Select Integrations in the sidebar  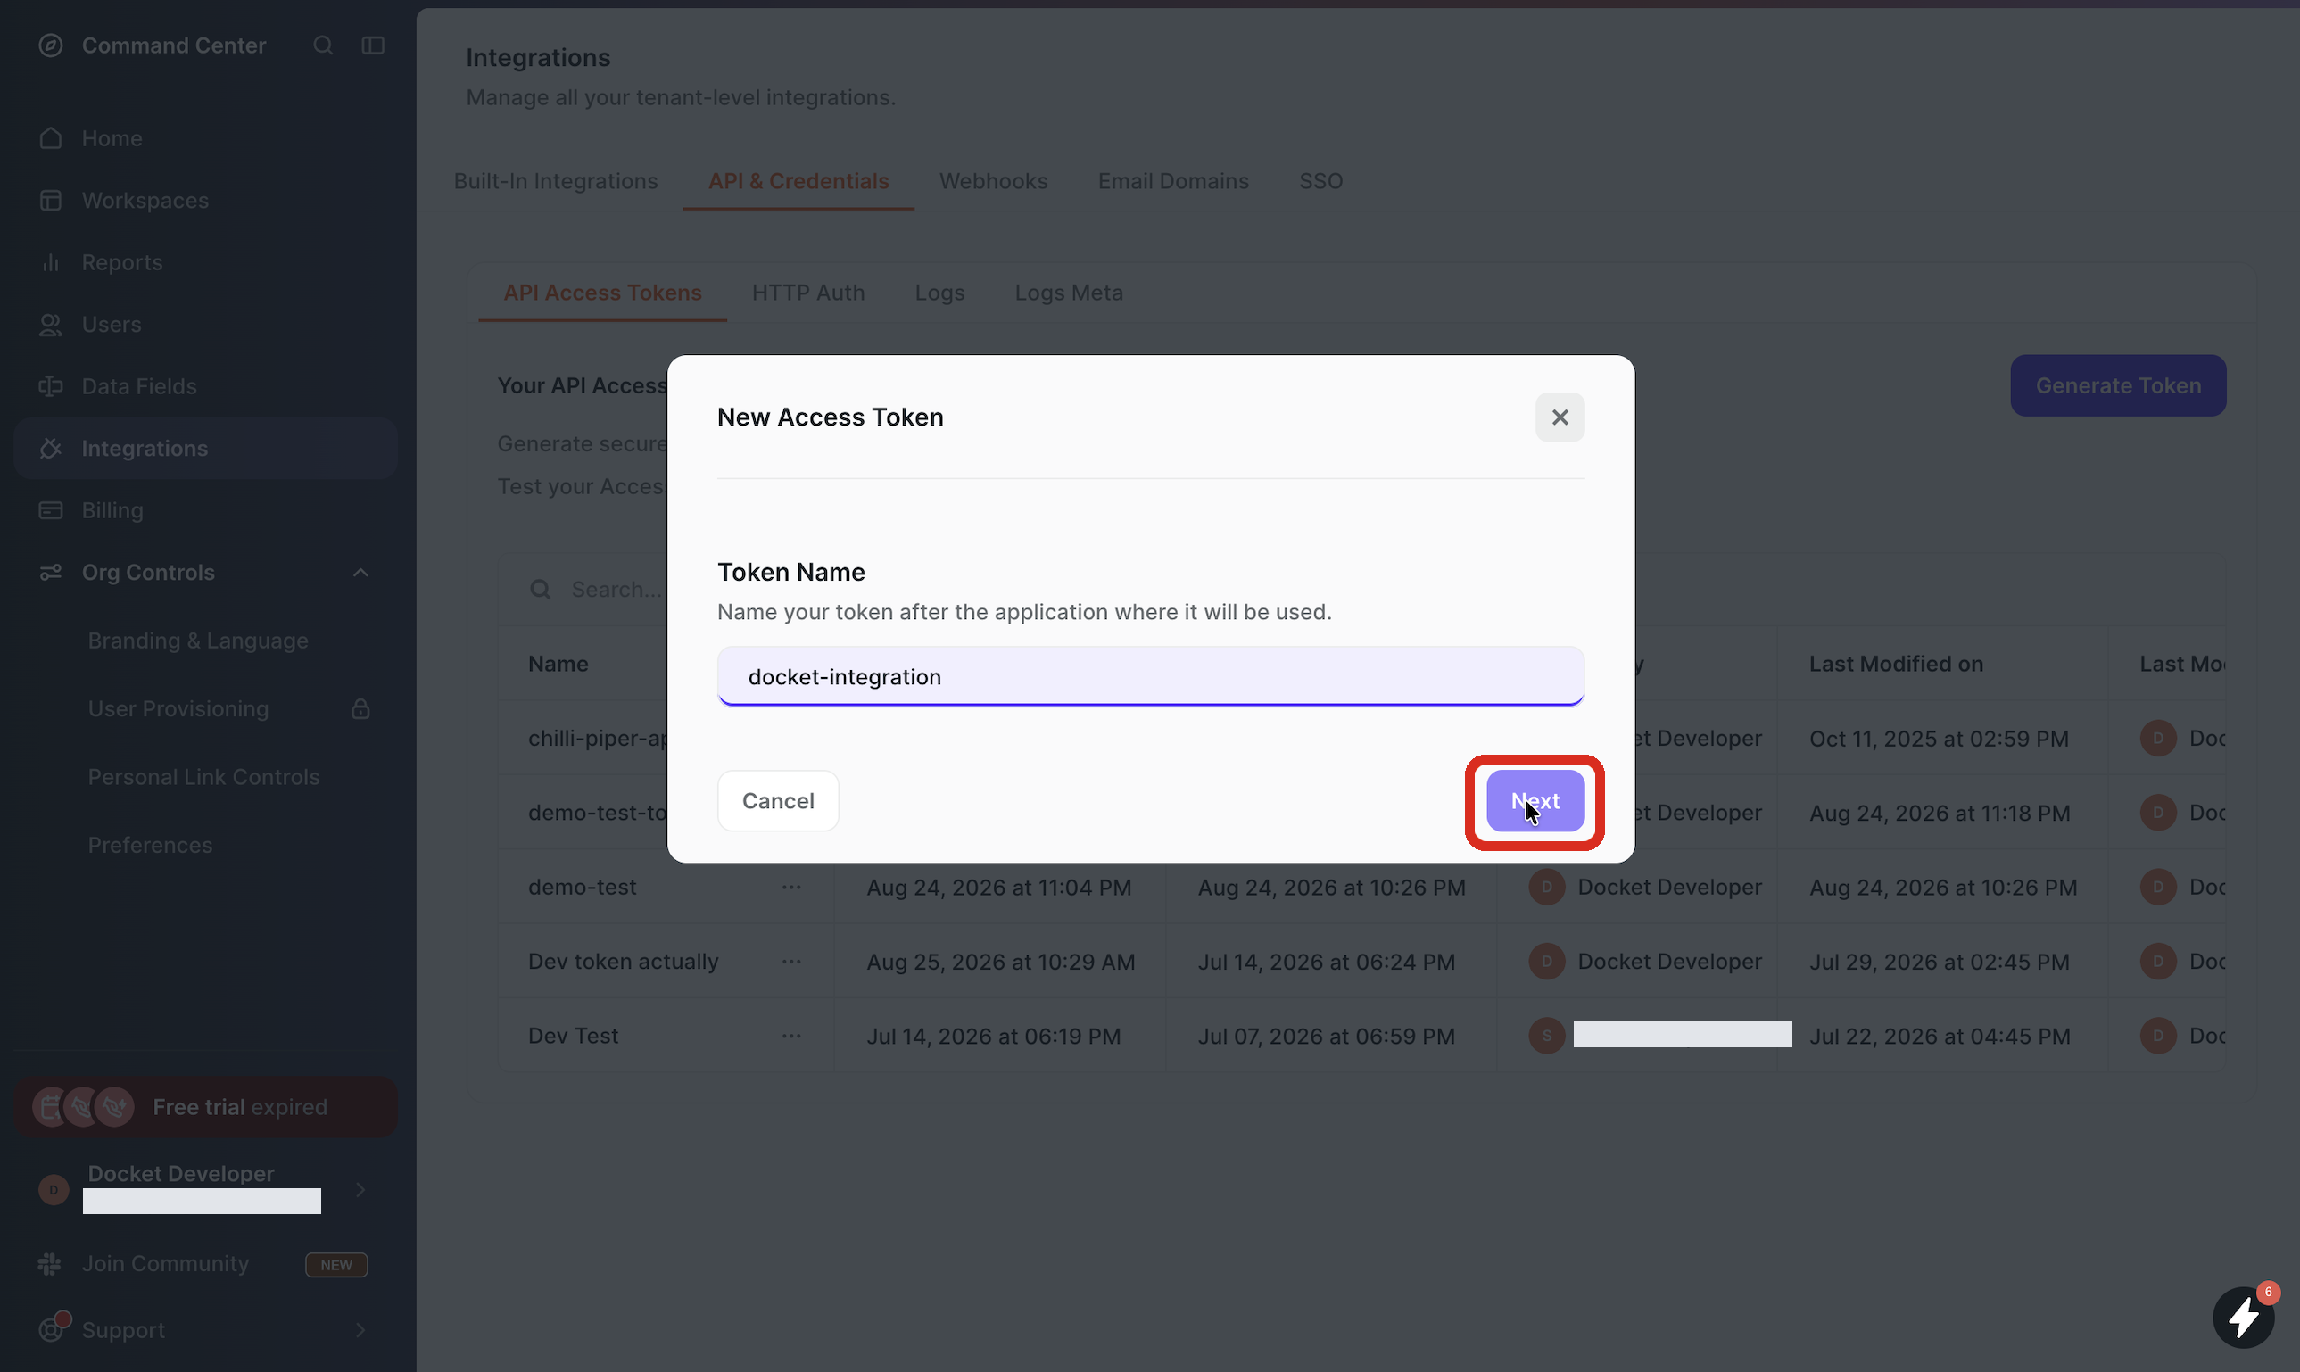[205, 449]
